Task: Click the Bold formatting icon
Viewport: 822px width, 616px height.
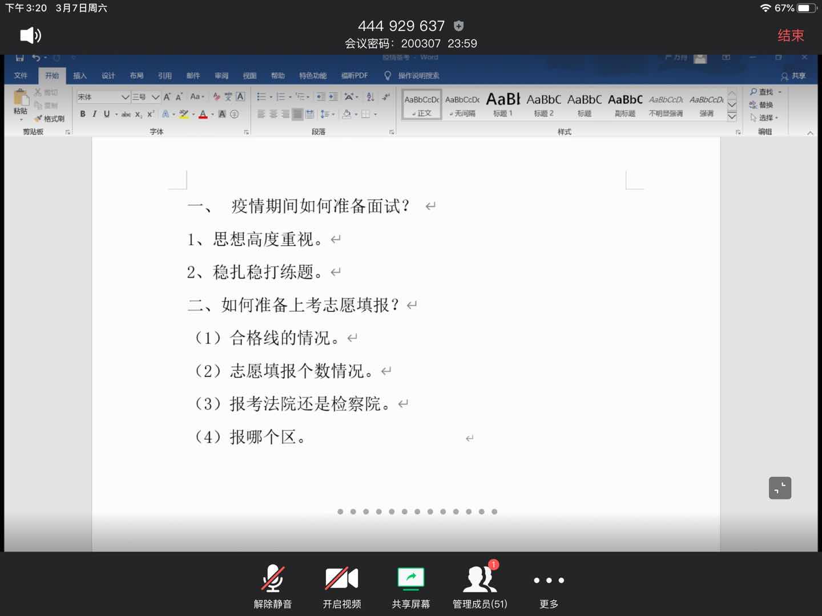Action: point(83,114)
